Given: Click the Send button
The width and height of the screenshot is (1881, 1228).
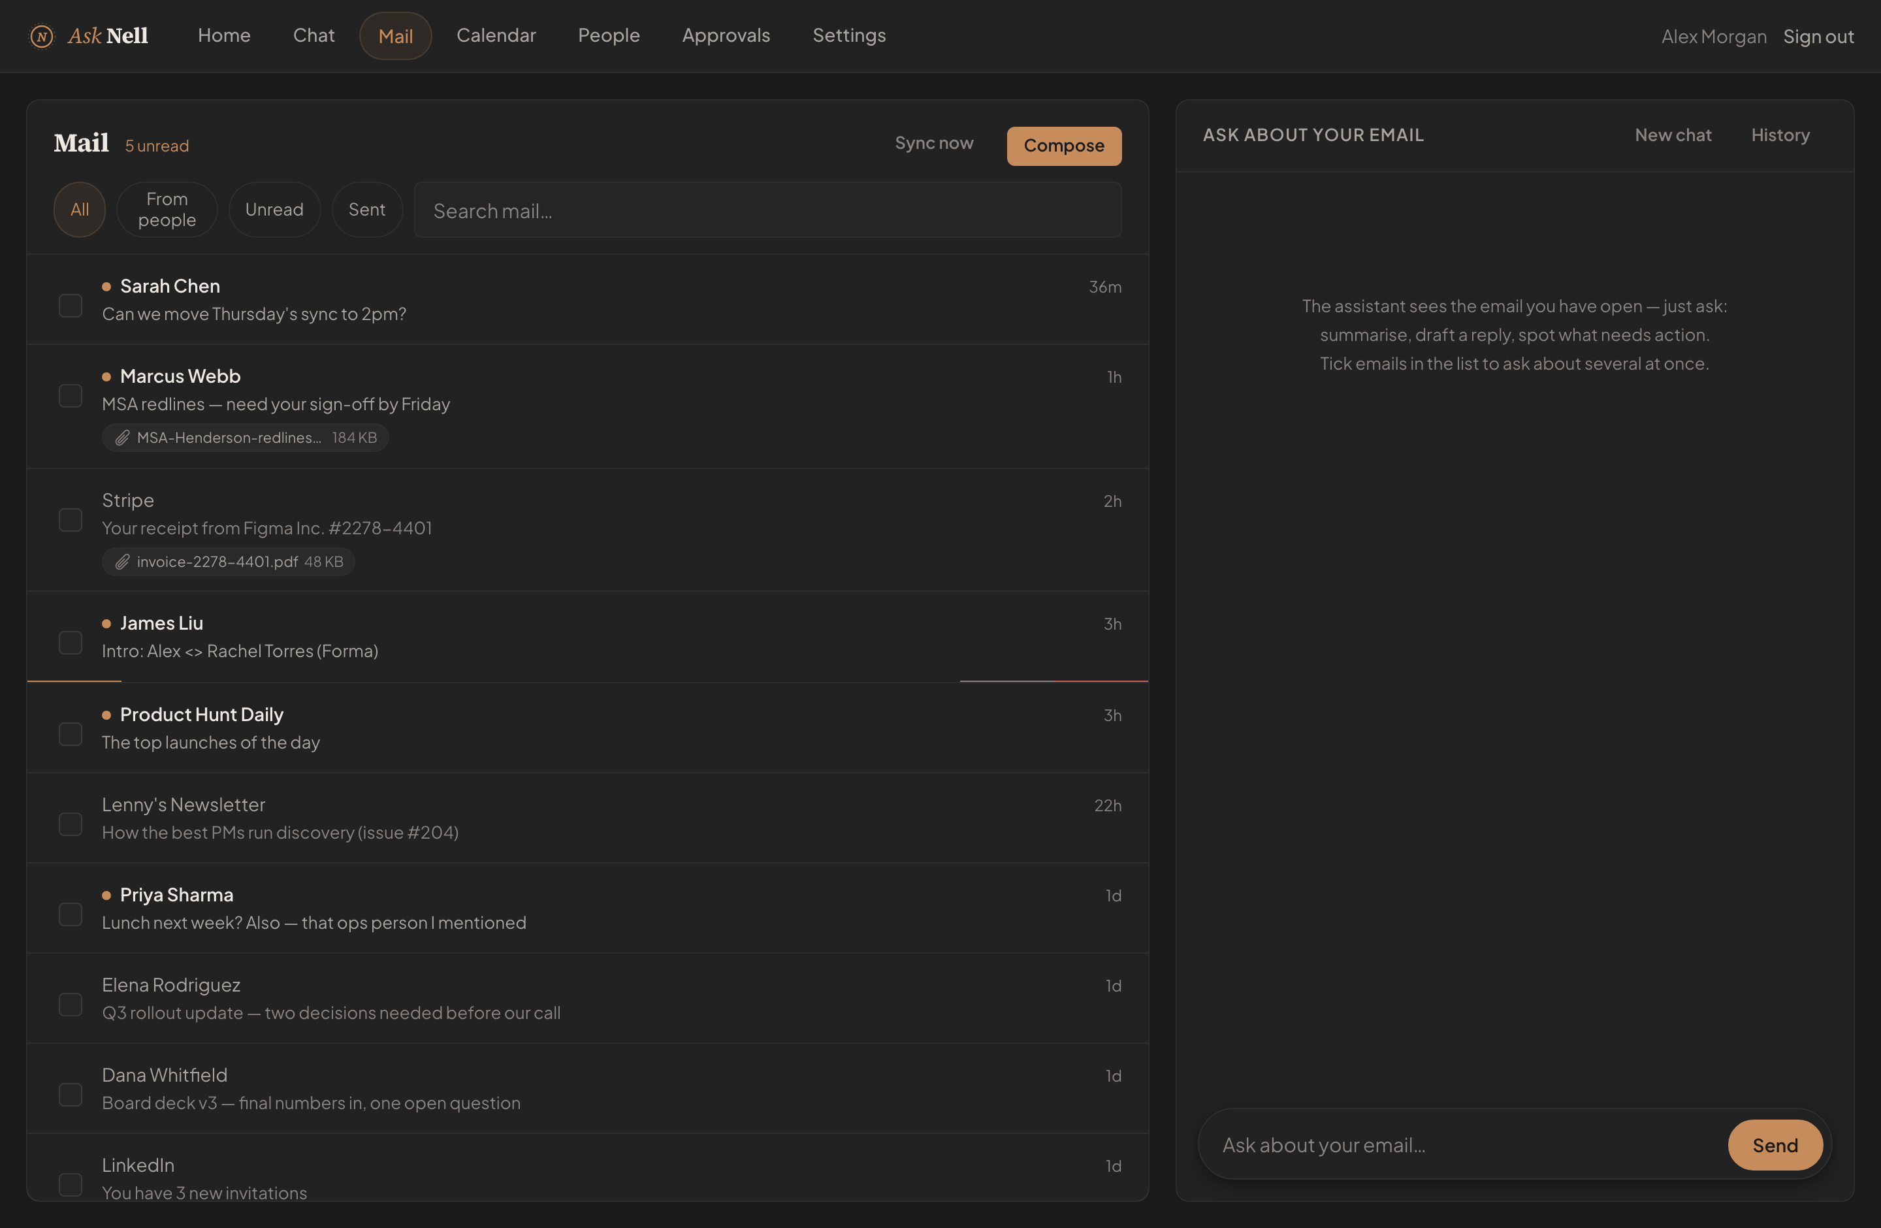Looking at the screenshot, I should click(x=1775, y=1145).
